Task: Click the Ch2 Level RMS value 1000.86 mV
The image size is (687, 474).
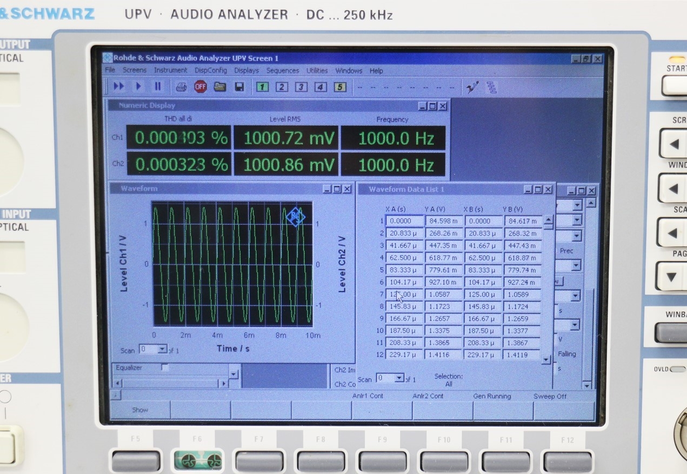Action: [286, 164]
